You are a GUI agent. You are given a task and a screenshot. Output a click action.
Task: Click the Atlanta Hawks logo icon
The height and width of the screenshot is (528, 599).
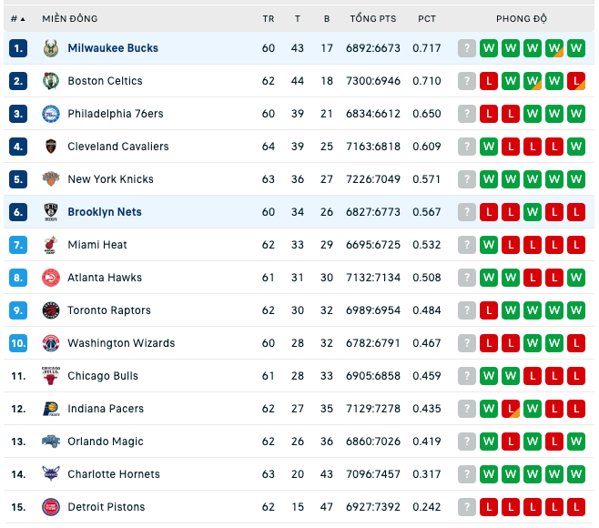tap(50, 278)
